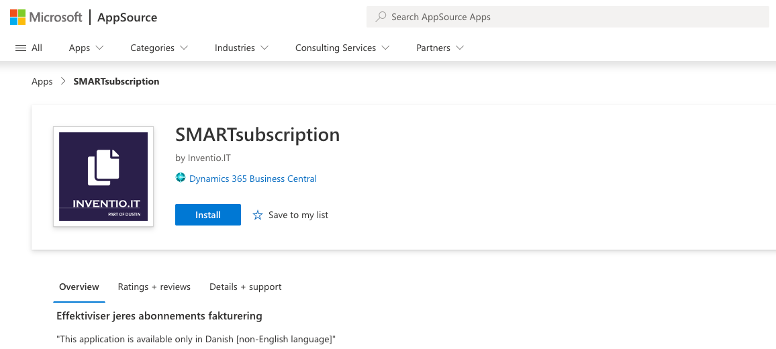Focus the Search AppSource Apps field
Image resolution: width=776 pixels, height=349 pixels.
click(568, 17)
